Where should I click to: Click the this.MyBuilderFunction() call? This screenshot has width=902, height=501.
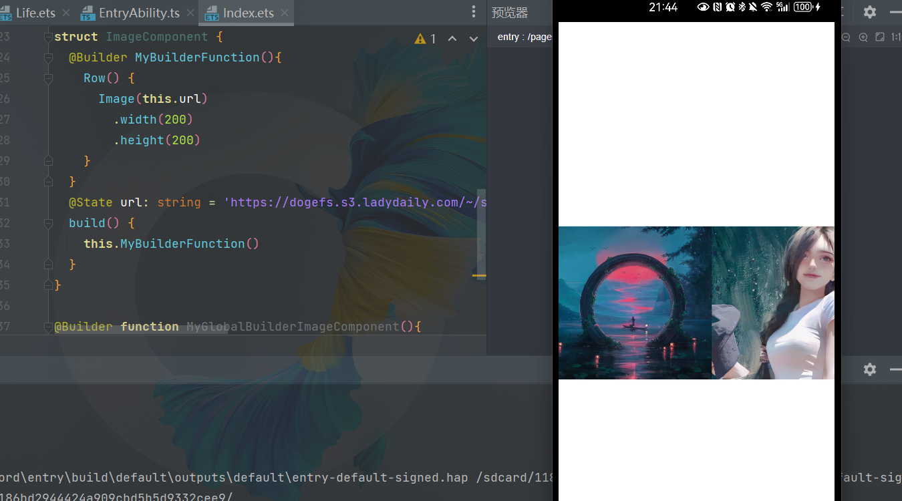click(x=172, y=244)
